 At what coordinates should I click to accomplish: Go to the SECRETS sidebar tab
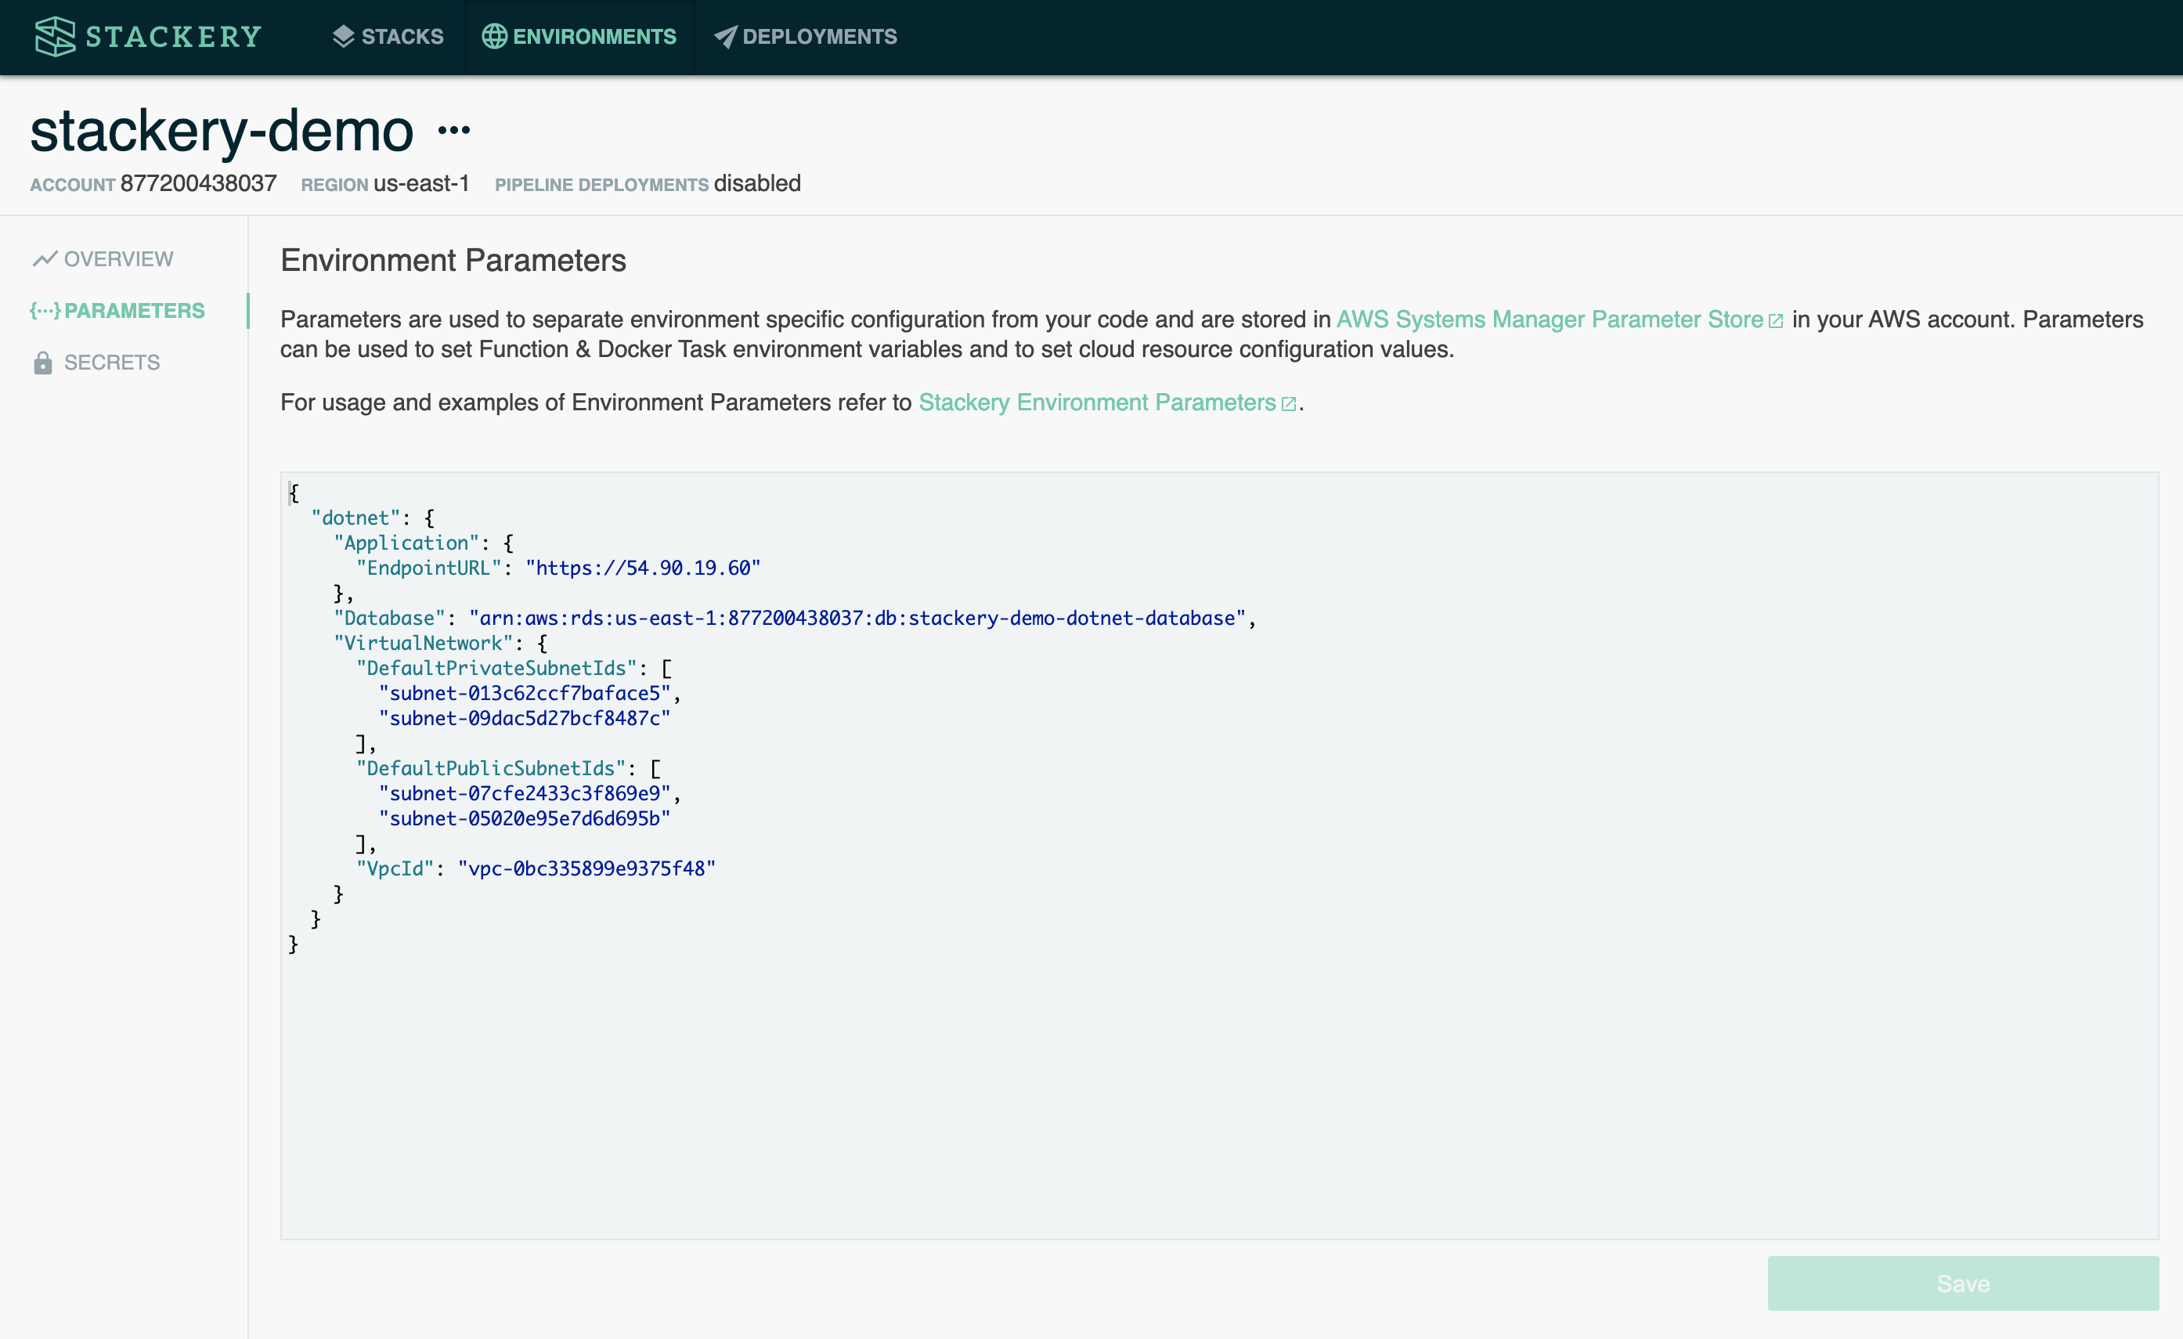point(96,363)
